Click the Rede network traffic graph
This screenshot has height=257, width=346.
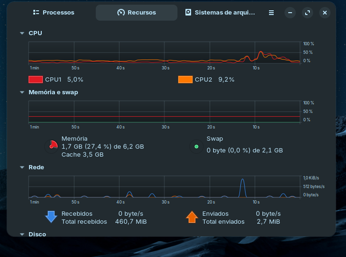pyautogui.click(x=164, y=187)
